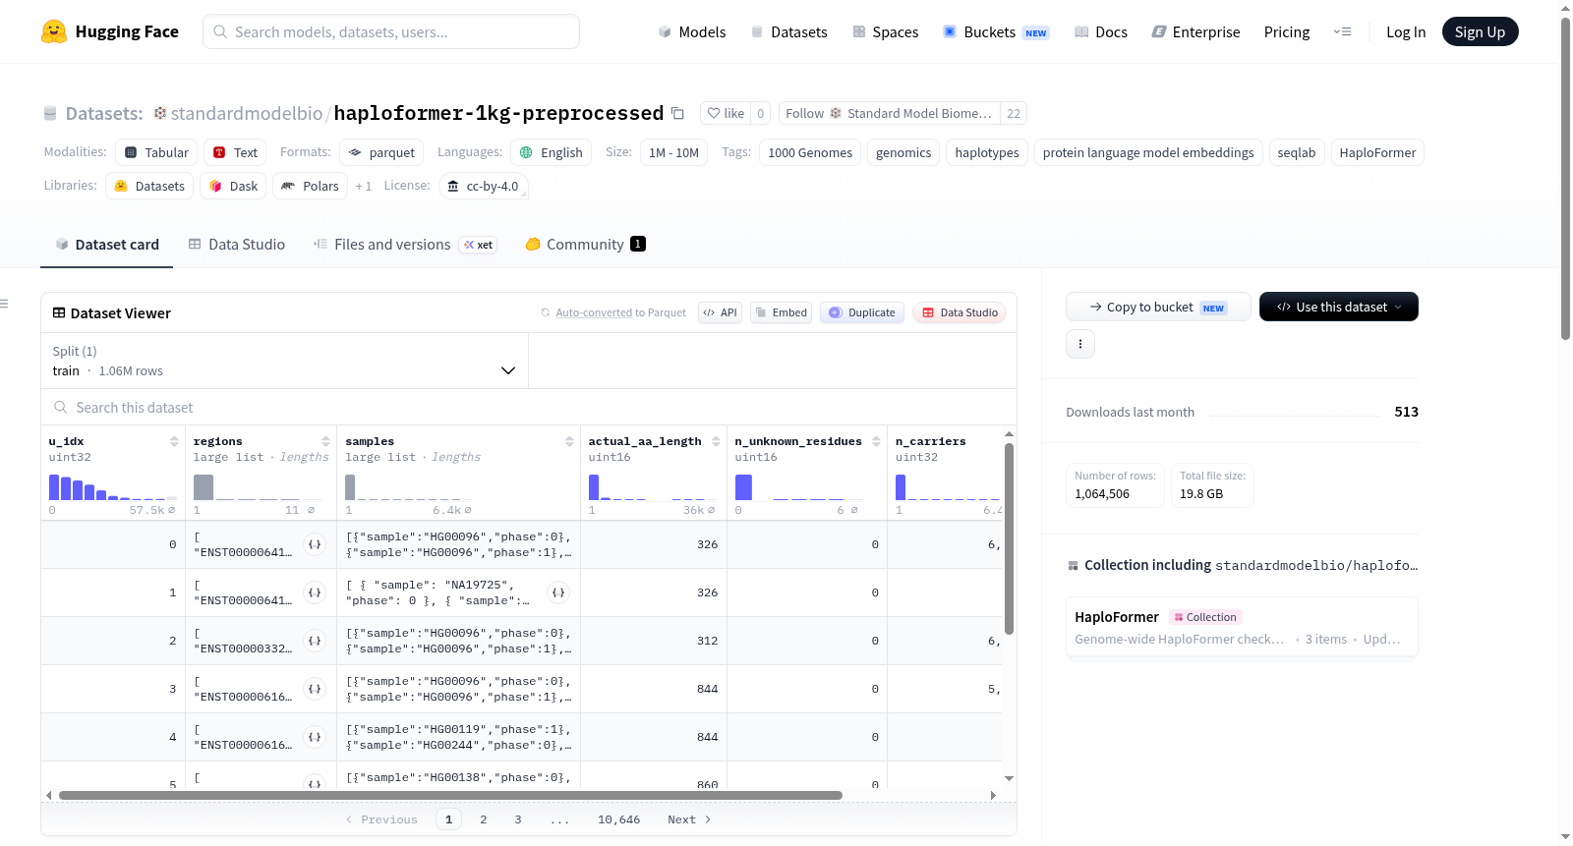Click the Duplicate button

point(862,312)
